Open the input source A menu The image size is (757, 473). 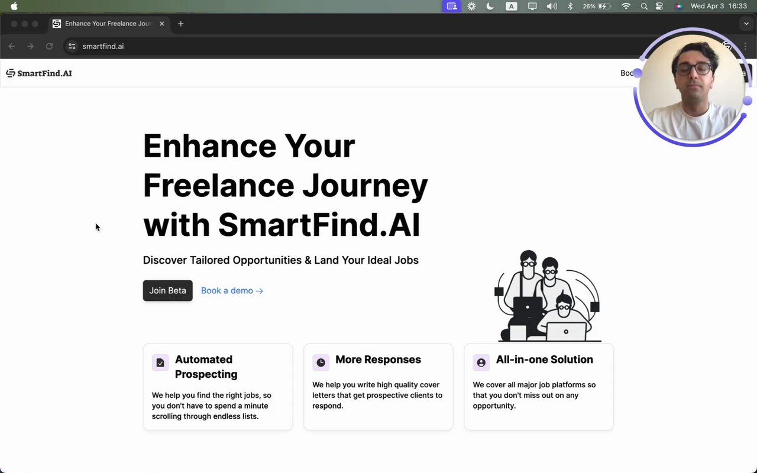coord(512,7)
